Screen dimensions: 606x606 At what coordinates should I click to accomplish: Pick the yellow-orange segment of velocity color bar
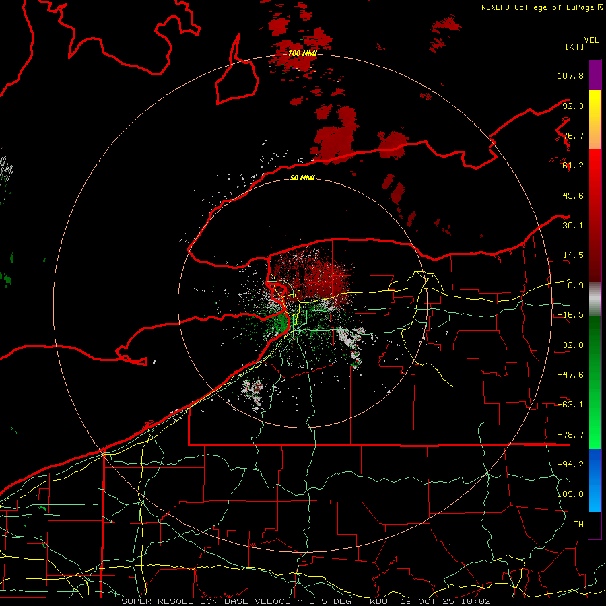595,120
